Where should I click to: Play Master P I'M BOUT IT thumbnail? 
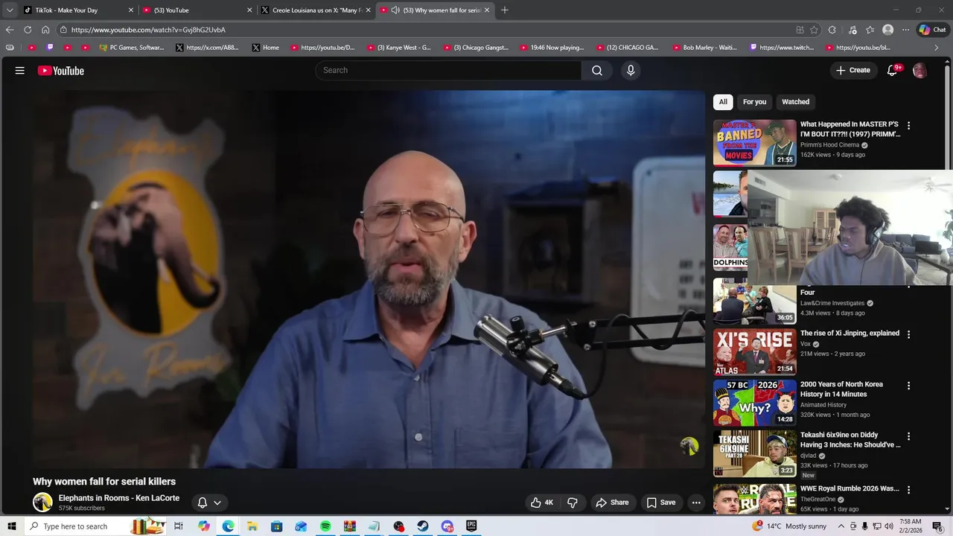coord(754,142)
